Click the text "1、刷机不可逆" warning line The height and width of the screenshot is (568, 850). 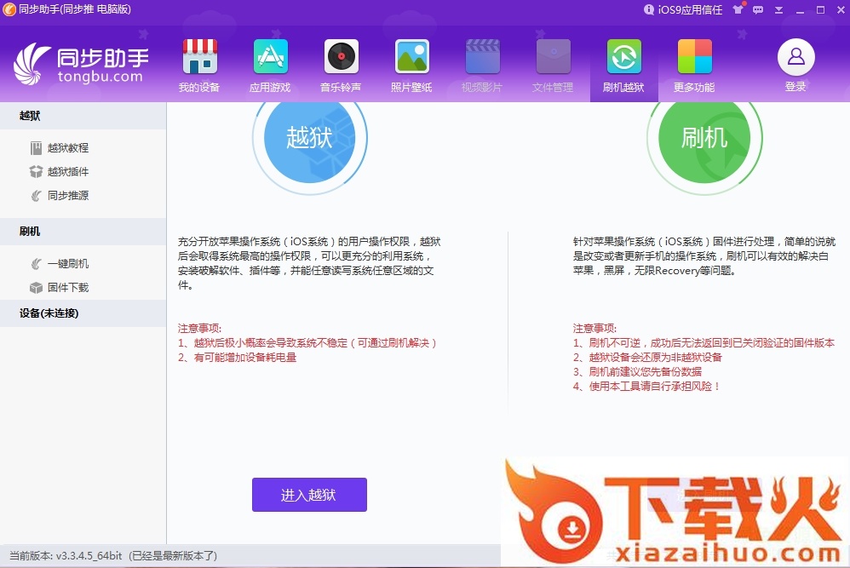pyautogui.click(x=704, y=343)
